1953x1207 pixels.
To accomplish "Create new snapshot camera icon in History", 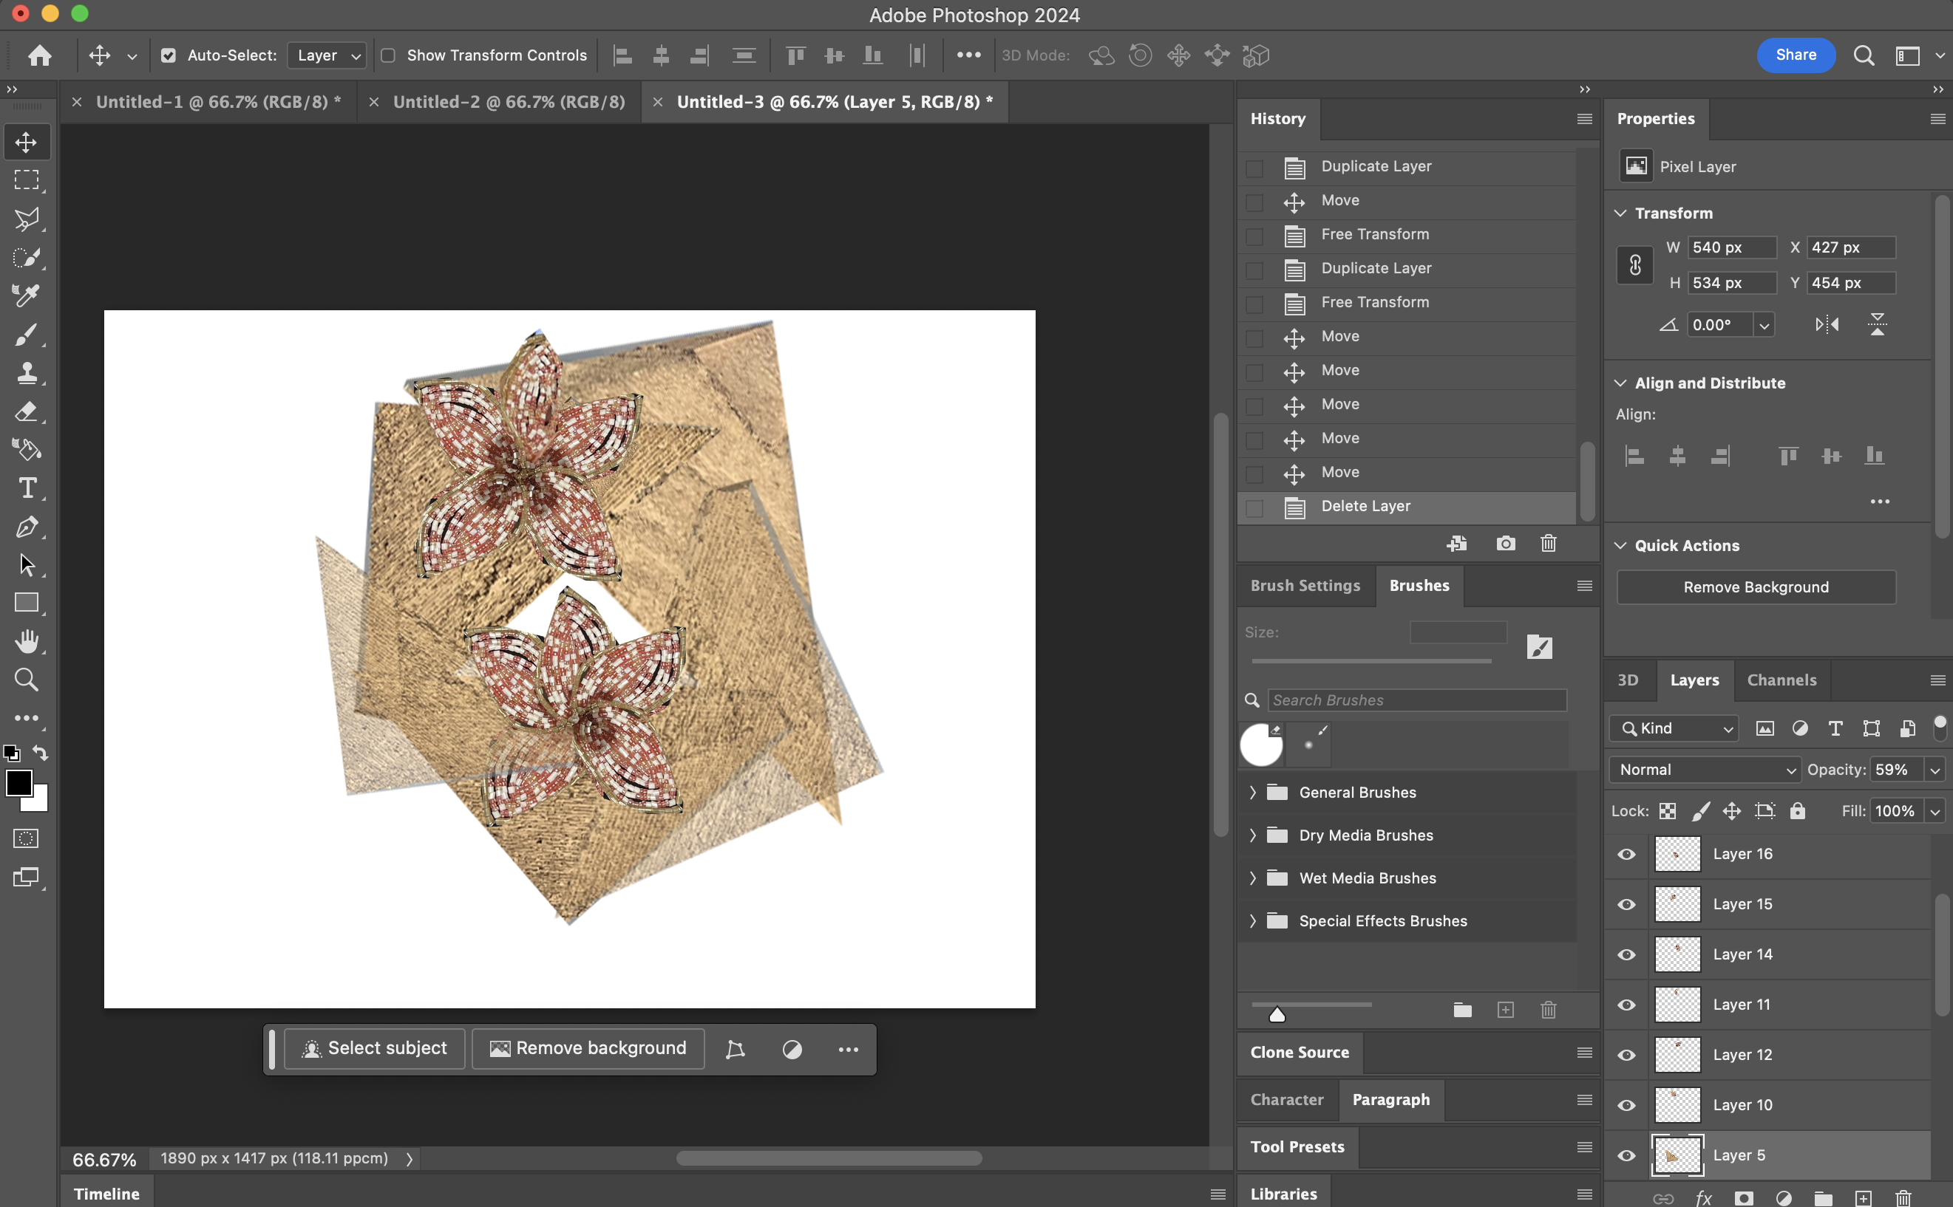I will tap(1505, 544).
